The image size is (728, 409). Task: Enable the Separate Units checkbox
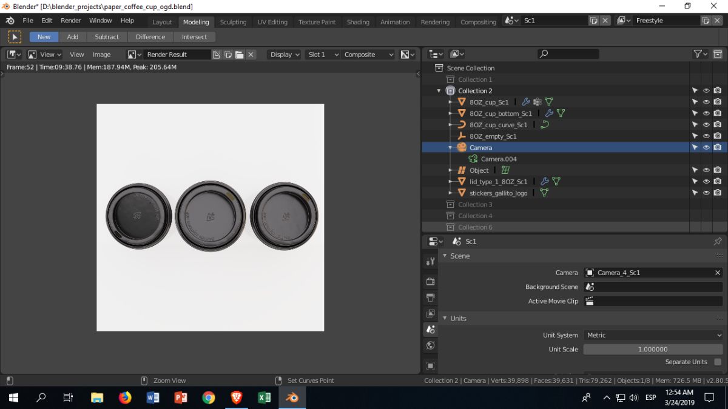coord(718,362)
